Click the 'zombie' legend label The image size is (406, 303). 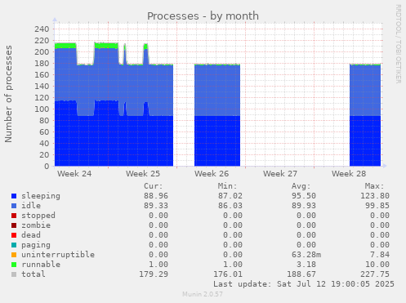click(x=36, y=225)
